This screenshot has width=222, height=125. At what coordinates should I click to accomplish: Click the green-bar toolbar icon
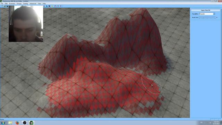[x=52, y=6]
